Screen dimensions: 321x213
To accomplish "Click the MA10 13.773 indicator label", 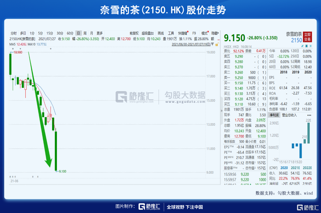I will 37,44.
